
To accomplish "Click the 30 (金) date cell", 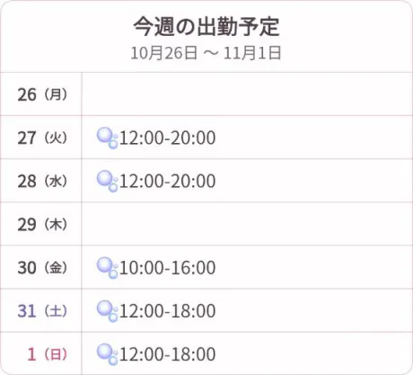I will coord(41,267).
